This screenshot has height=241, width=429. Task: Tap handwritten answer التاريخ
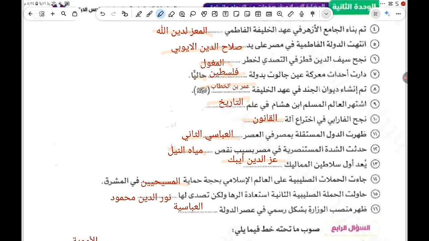pos(231,102)
